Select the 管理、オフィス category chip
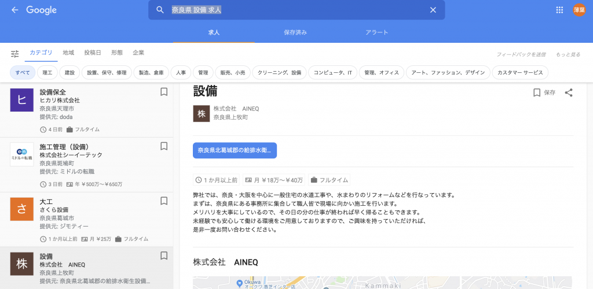 pos(382,72)
